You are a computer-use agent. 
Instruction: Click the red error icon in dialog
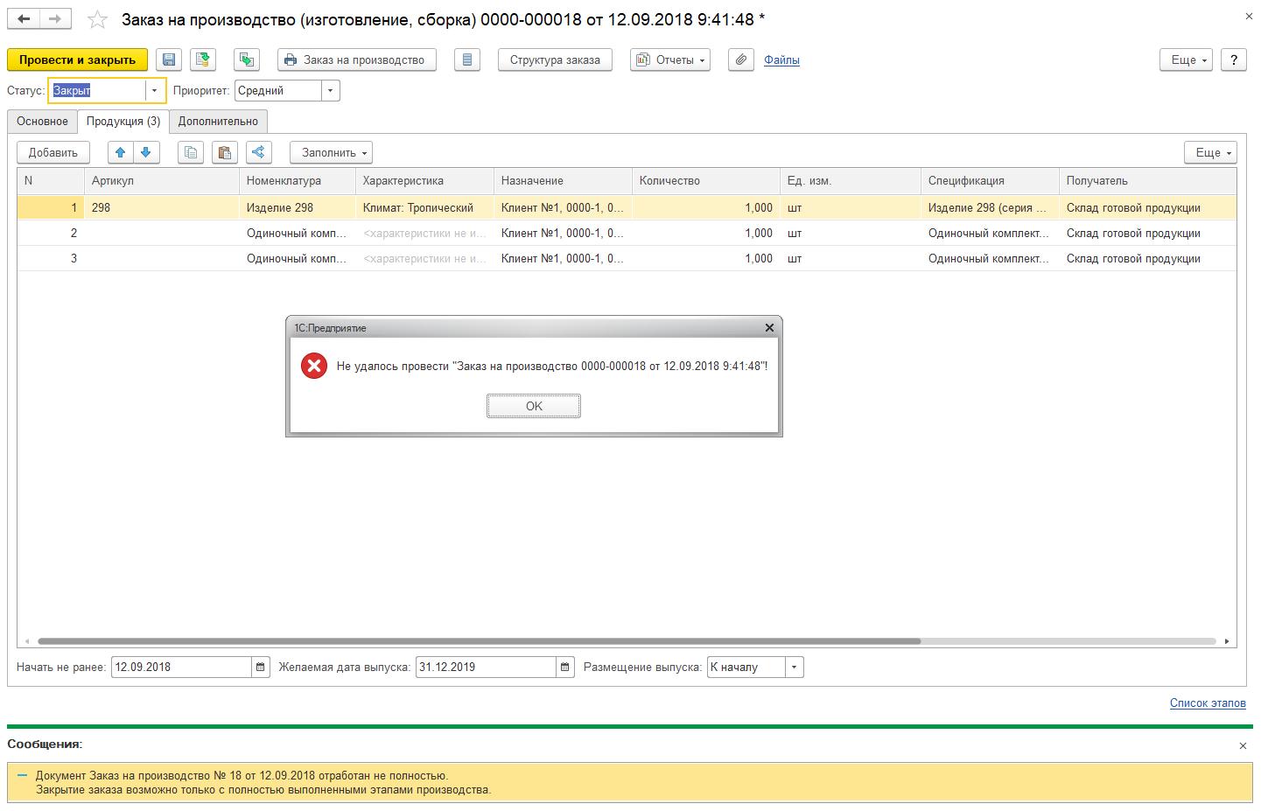(x=314, y=366)
